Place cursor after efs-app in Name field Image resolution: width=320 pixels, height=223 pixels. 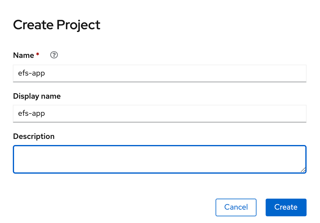click(x=46, y=73)
